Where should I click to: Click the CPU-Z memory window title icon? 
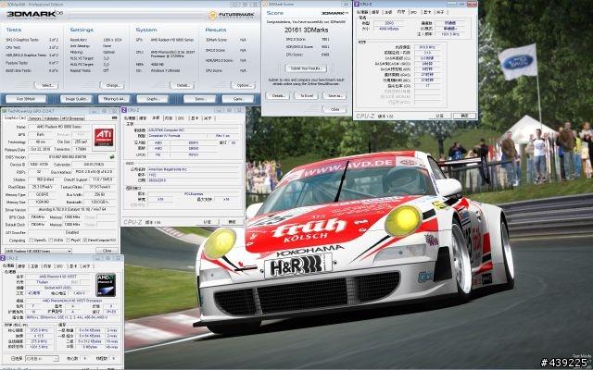pyautogui.click(x=356, y=4)
